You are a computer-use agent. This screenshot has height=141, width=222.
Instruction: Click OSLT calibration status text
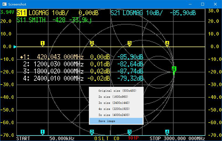102,138
